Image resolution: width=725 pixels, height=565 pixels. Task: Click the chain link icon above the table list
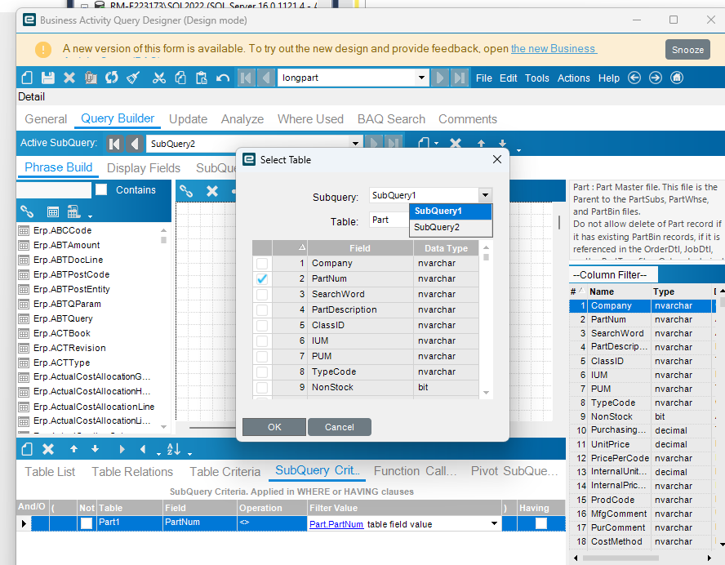pos(27,211)
